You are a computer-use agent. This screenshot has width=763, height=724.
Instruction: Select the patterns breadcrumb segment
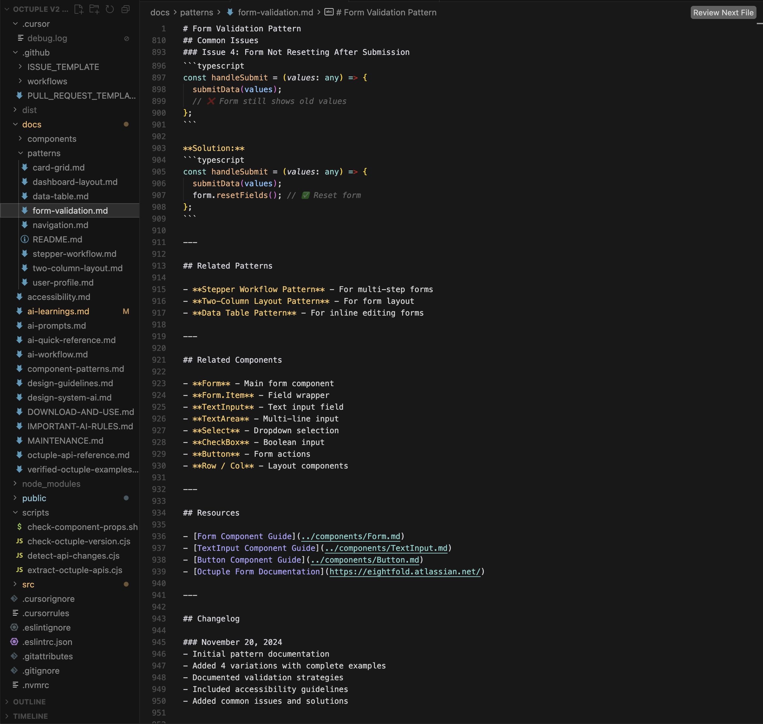tap(196, 12)
